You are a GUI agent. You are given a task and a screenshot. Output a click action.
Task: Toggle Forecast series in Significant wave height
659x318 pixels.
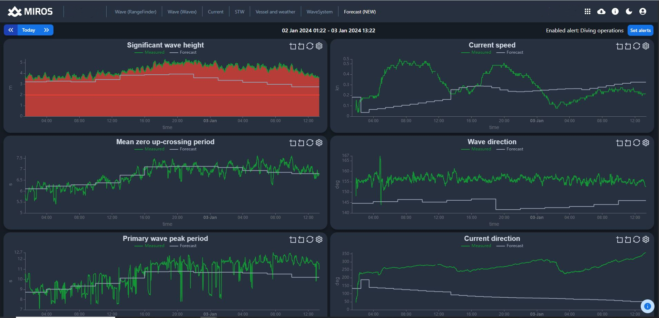183,52
